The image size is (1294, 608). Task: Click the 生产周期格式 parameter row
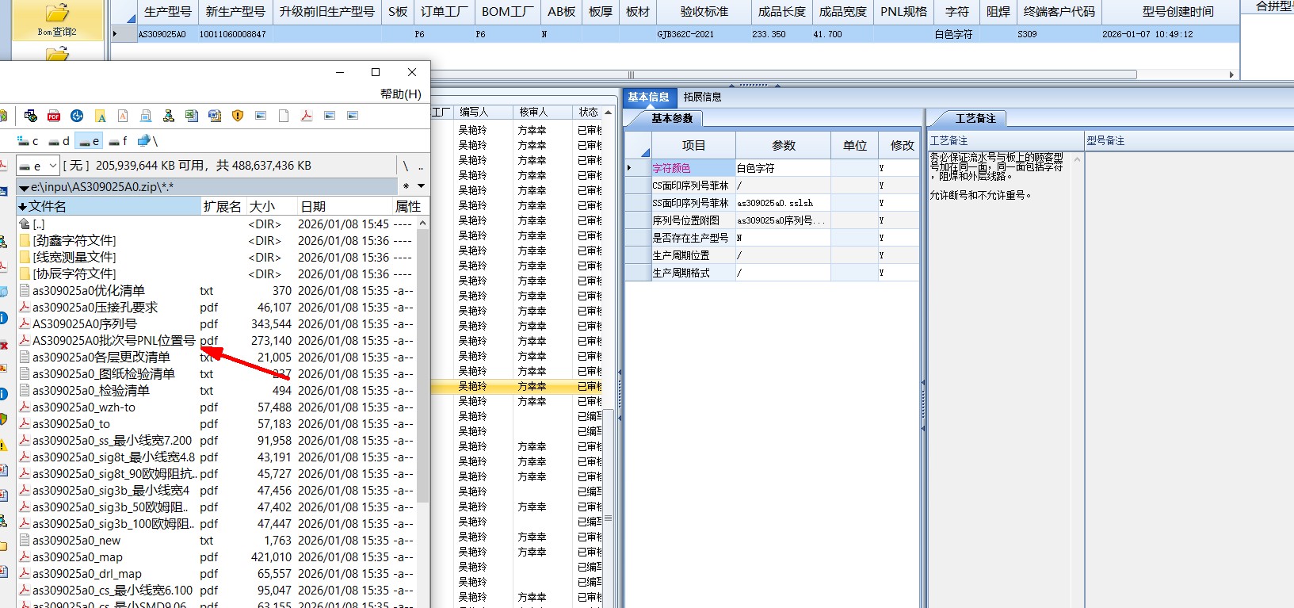[772, 273]
